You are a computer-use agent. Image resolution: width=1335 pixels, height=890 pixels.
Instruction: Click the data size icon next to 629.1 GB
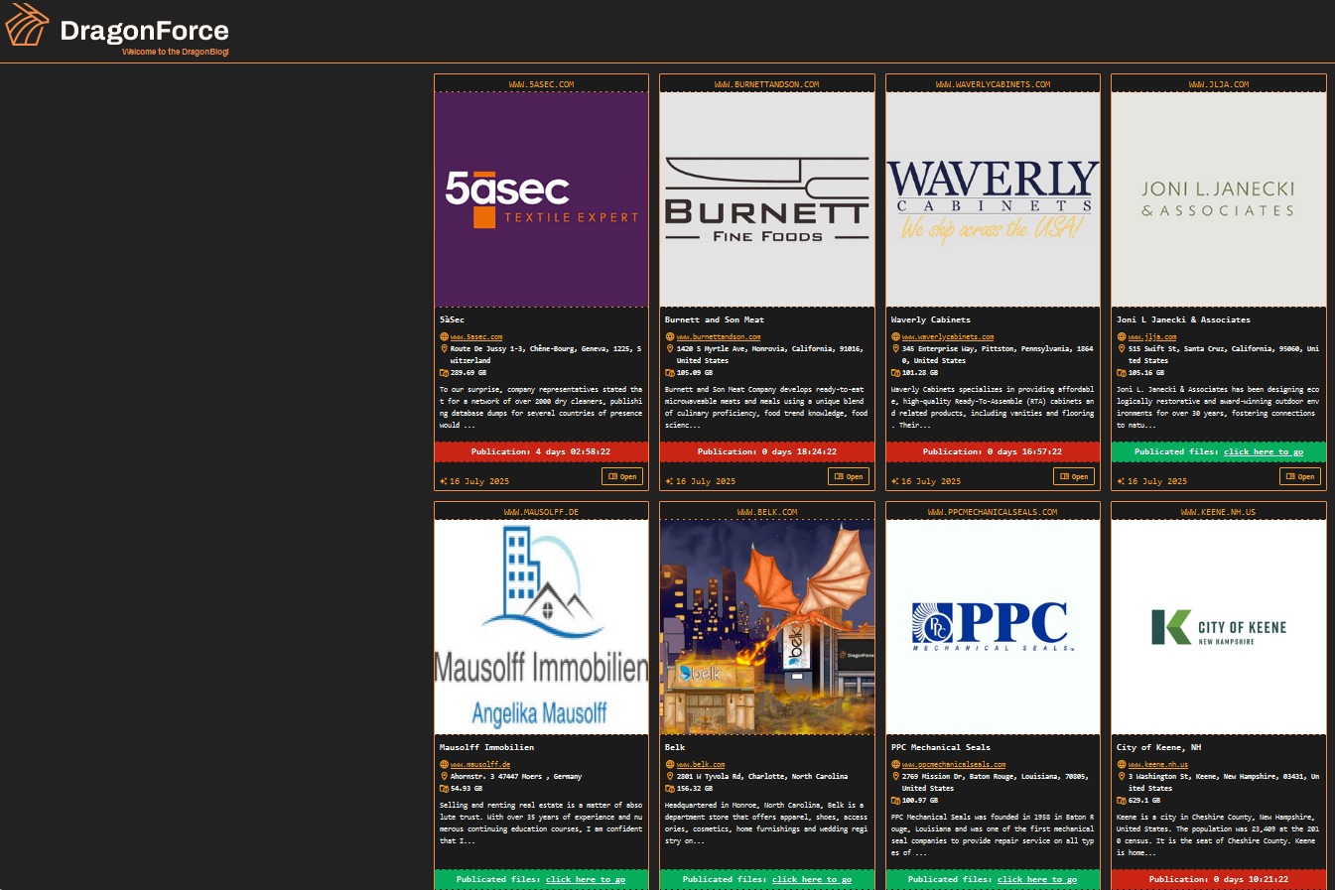pyautogui.click(x=1122, y=801)
